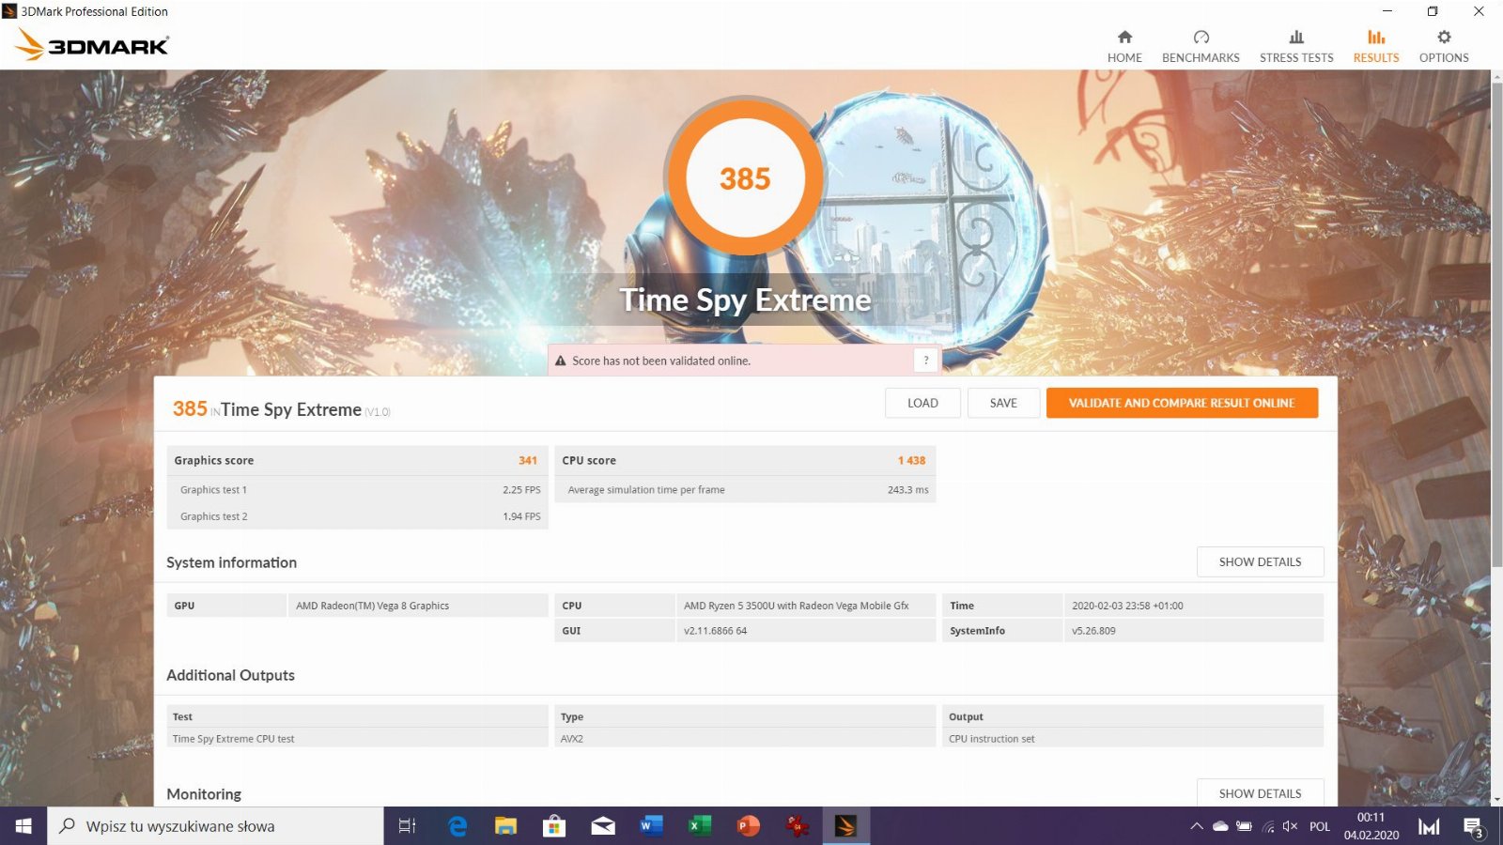This screenshot has height=845, width=1503.
Task: Load a saved result
Action: tap(922, 403)
